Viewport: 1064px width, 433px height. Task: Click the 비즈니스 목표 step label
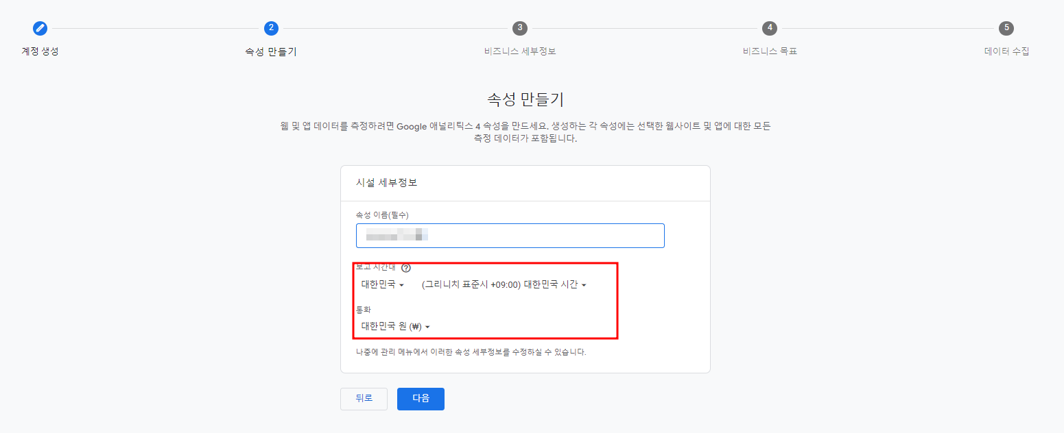pyautogui.click(x=769, y=51)
